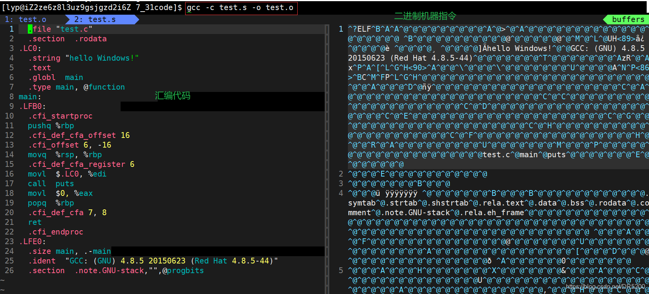Click the .ident GCC version line
Viewport: 649px width, 294px height.
point(153,261)
